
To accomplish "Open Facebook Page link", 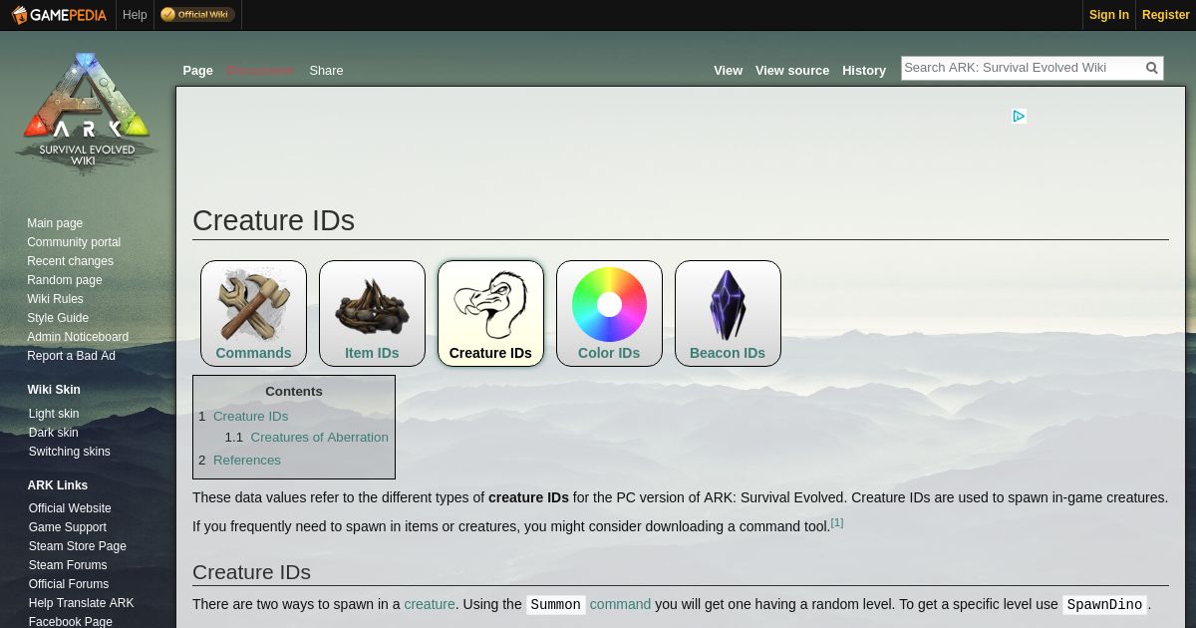I will [x=71, y=621].
